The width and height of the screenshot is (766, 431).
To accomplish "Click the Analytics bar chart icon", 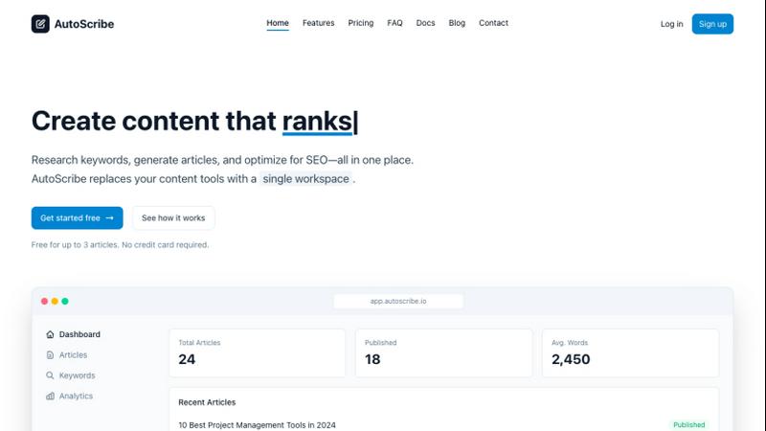I will [x=50, y=397].
